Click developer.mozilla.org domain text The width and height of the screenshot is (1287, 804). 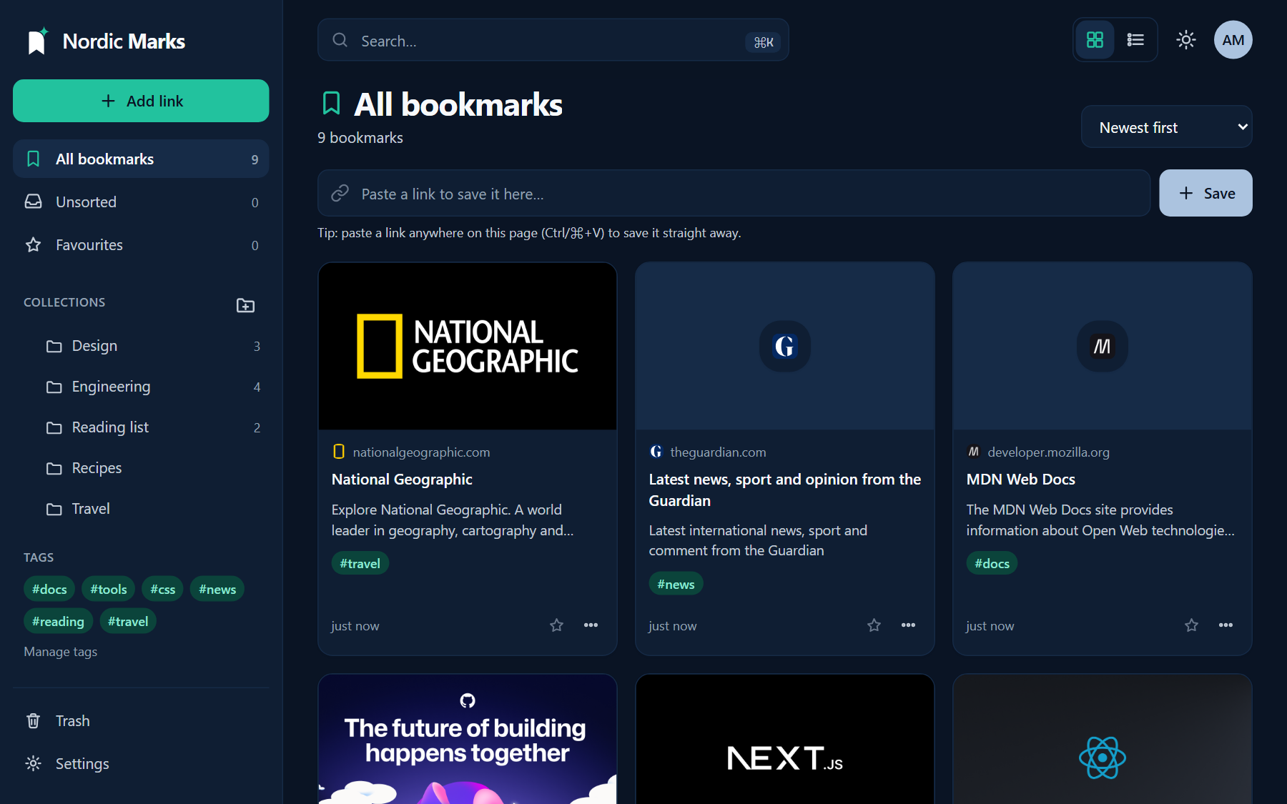[1048, 452]
